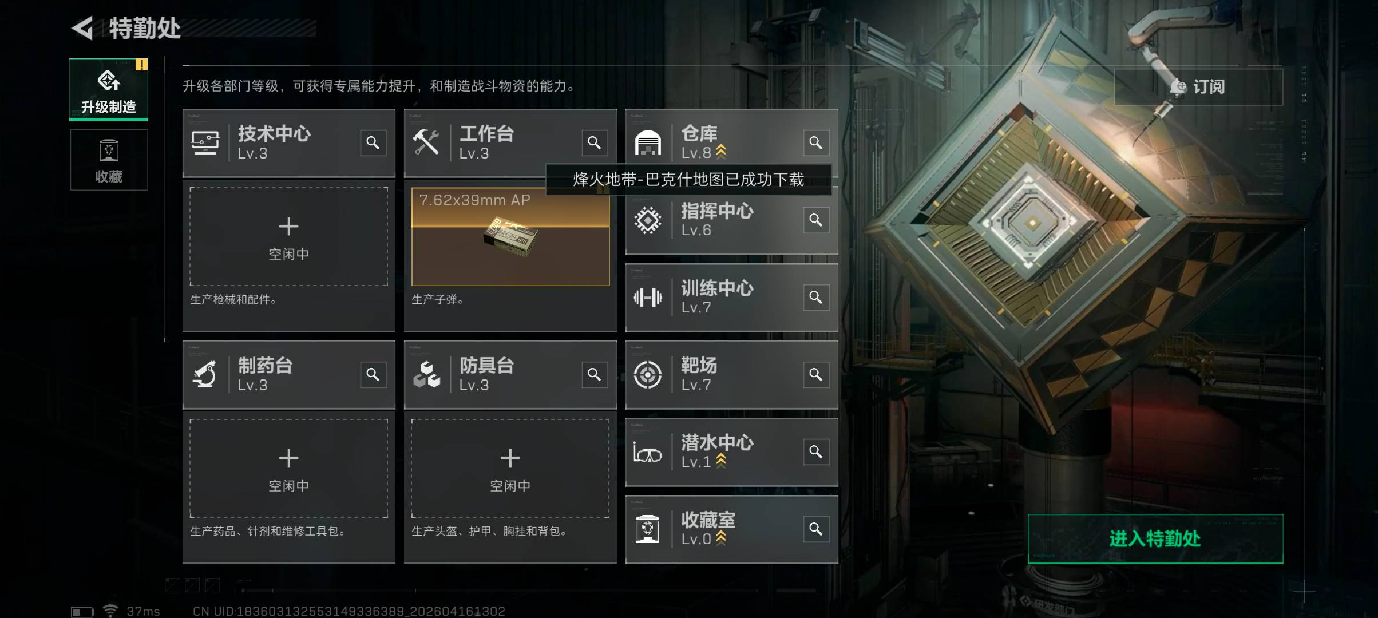Add production in 技术中心 idle slot

pos(289,236)
